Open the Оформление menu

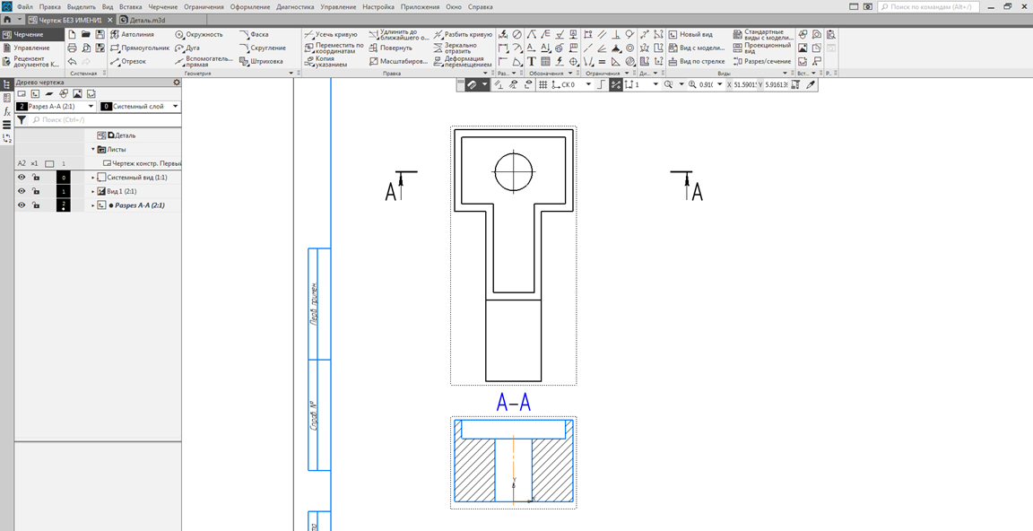coord(249,6)
